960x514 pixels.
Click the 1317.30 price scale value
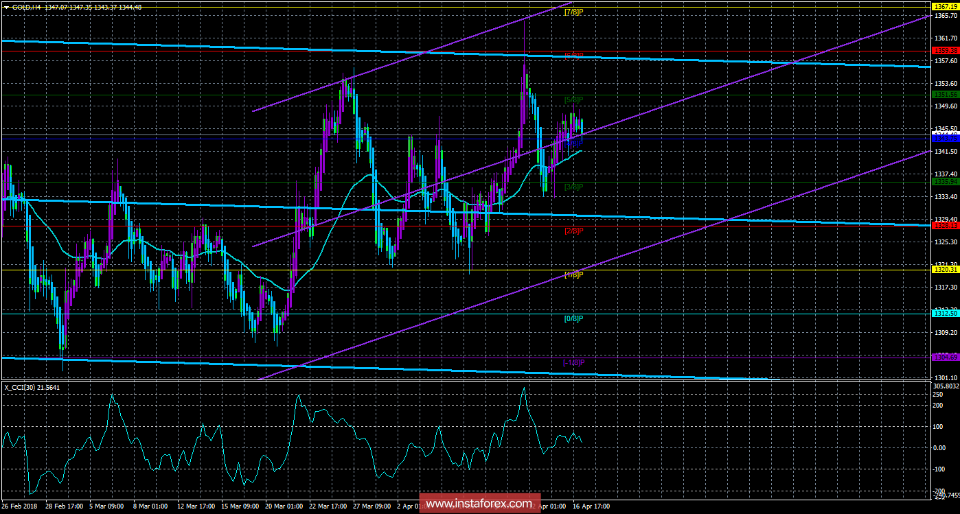point(945,288)
